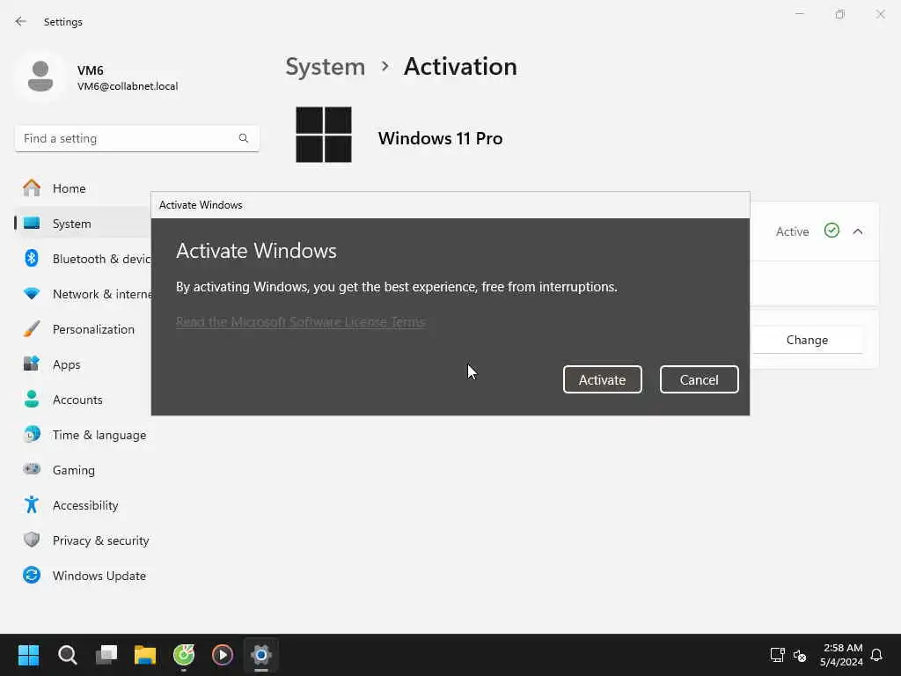The width and height of the screenshot is (901, 676).
Task: Open the media player taskbar app
Action: click(x=223, y=655)
